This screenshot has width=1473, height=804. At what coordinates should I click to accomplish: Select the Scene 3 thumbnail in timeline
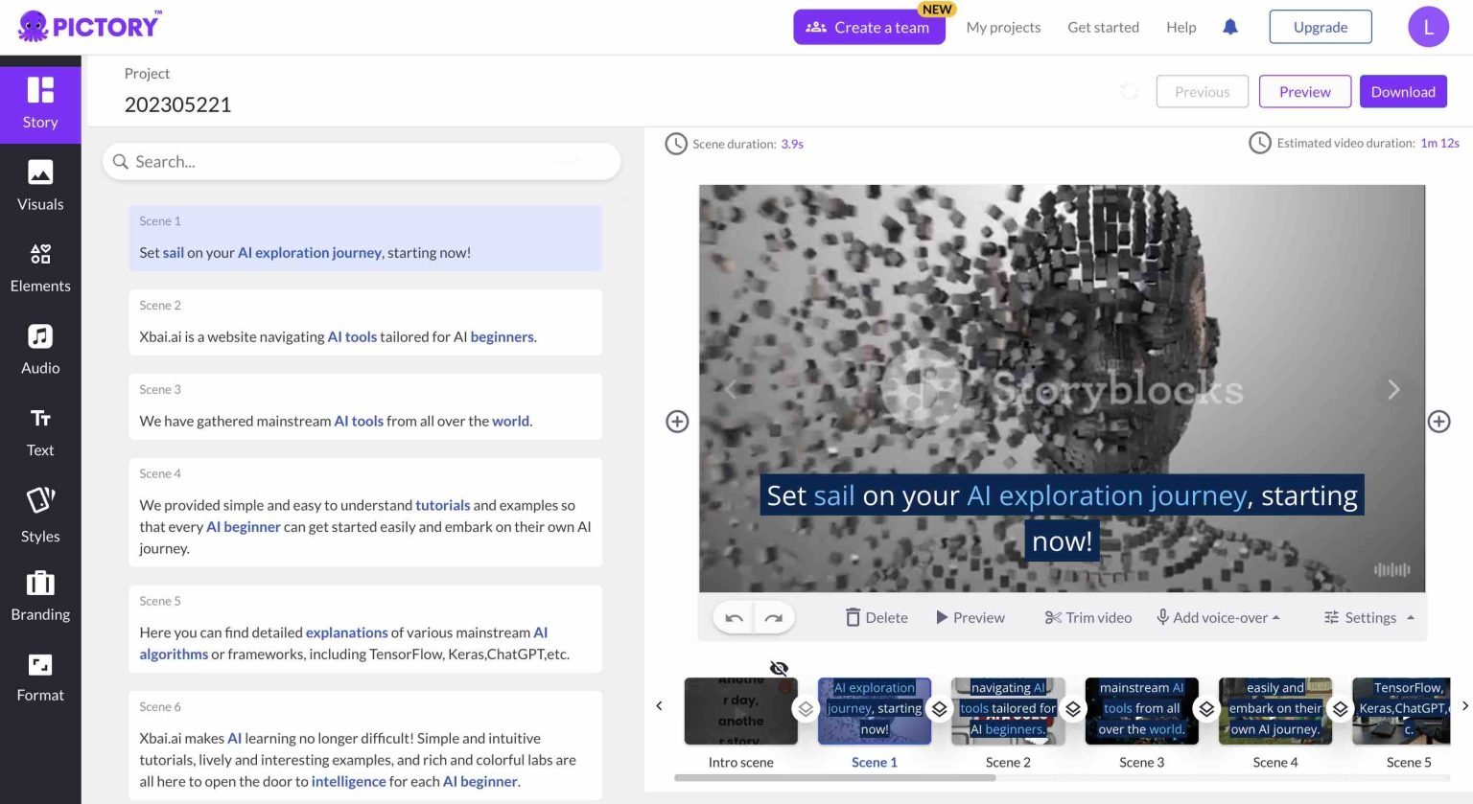[x=1141, y=710]
